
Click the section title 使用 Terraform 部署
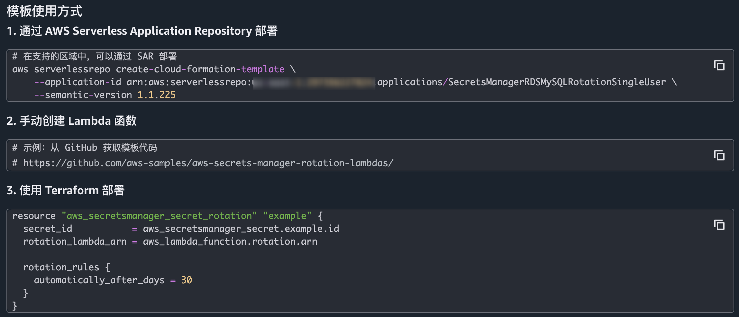66,190
